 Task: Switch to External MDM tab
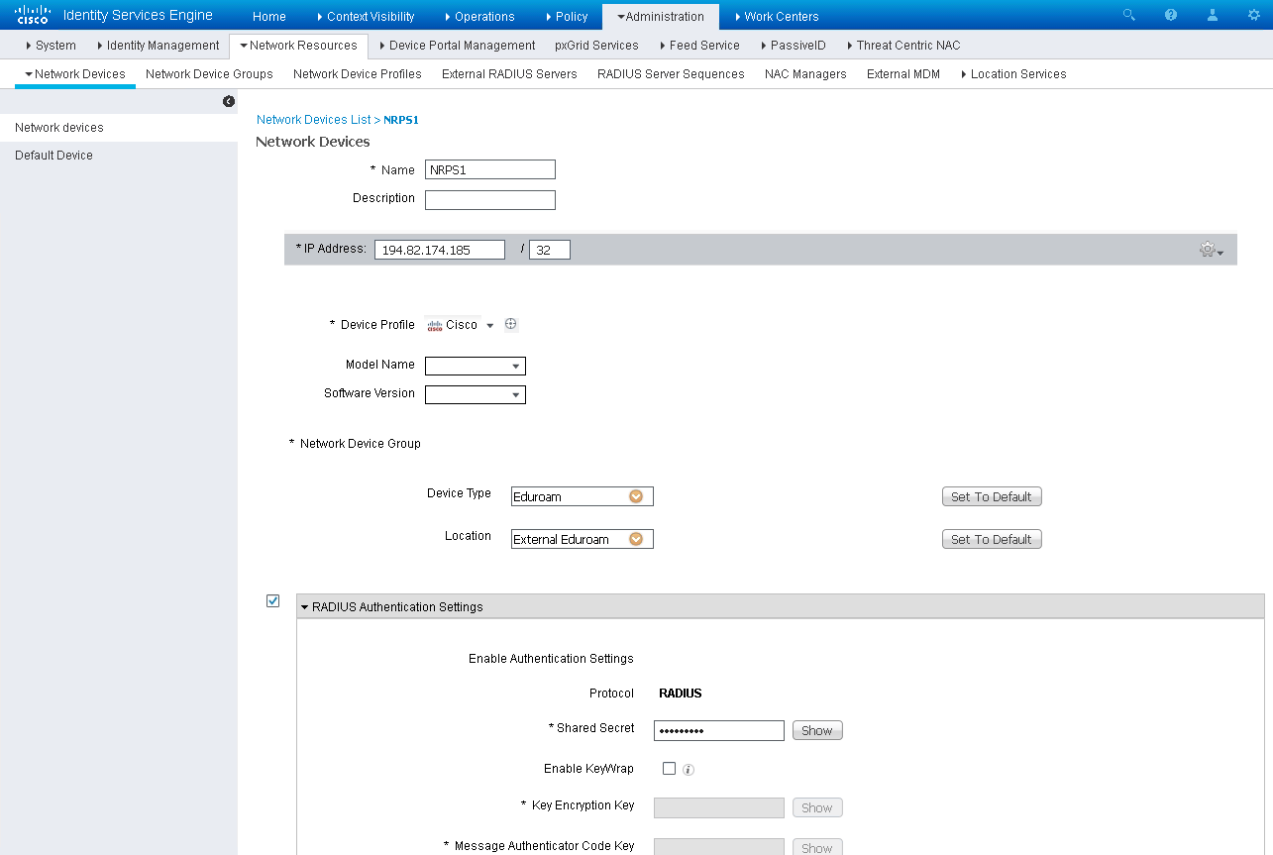click(903, 74)
